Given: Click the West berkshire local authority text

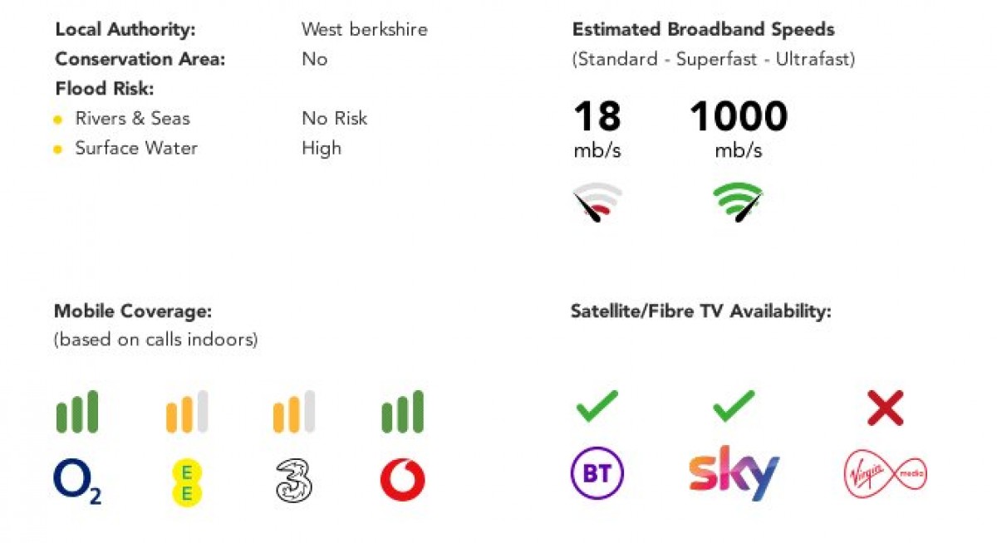Looking at the screenshot, I should pos(365,29).
